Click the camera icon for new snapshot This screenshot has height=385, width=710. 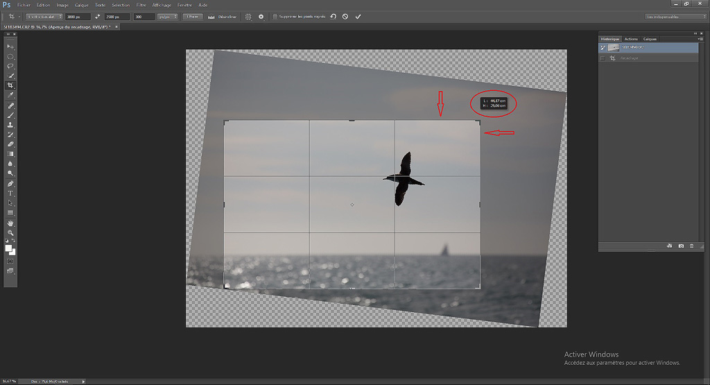tap(681, 246)
